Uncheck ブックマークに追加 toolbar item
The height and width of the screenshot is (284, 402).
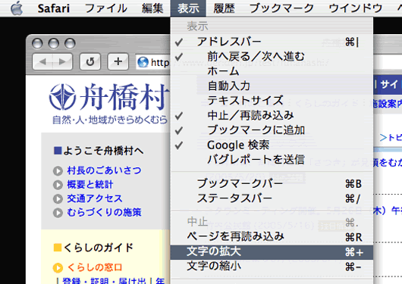pos(272,130)
